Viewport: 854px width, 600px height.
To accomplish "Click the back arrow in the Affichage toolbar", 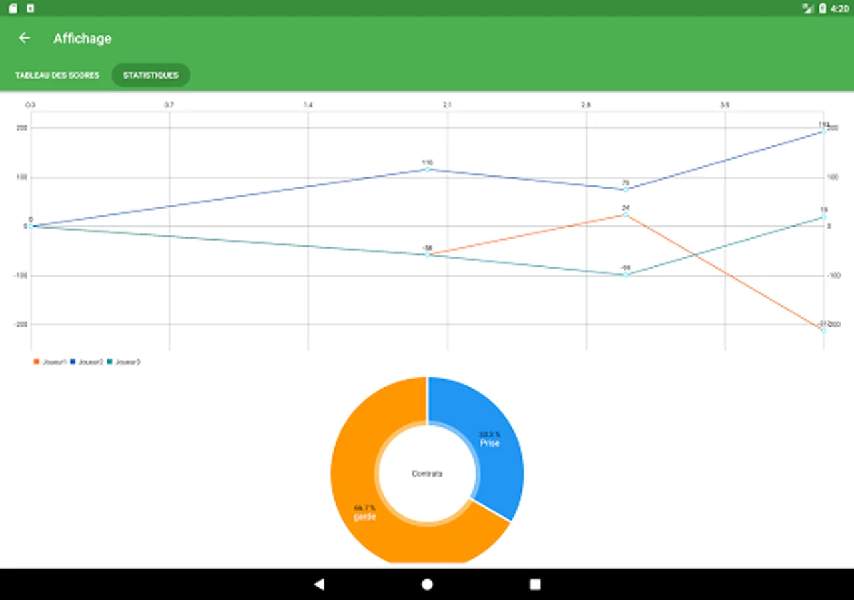I will [24, 38].
